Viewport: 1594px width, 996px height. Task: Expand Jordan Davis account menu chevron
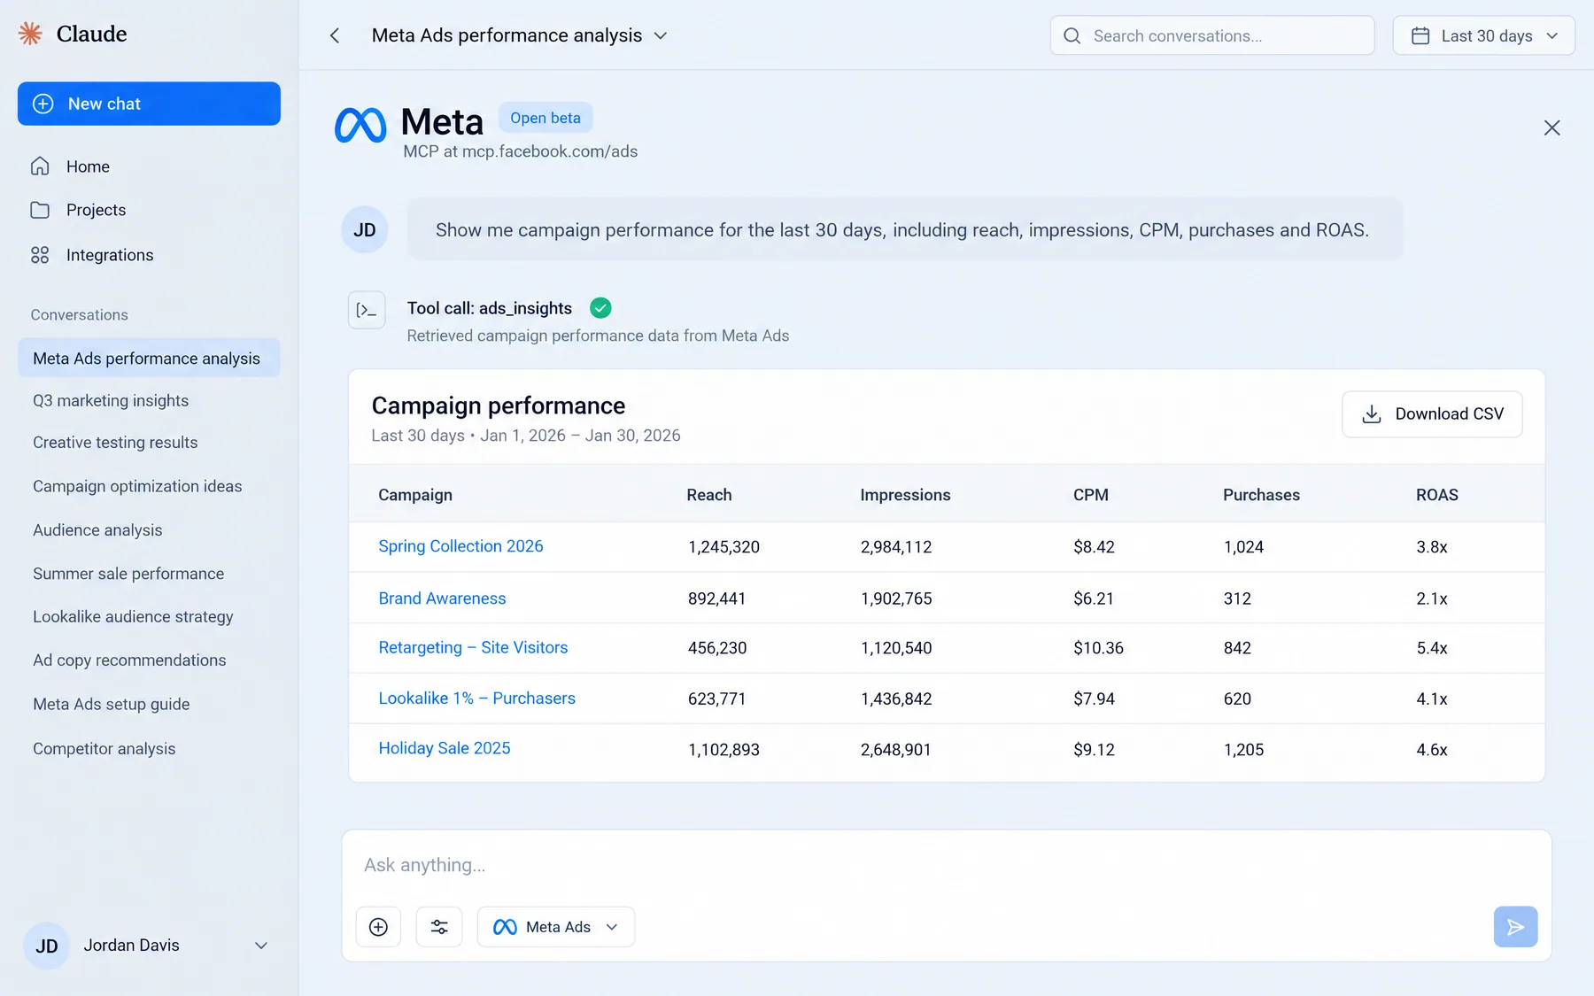pos(261,946)
